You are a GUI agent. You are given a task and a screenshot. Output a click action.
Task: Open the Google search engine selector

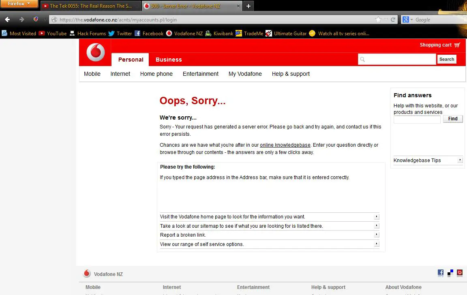coord(407,19)
